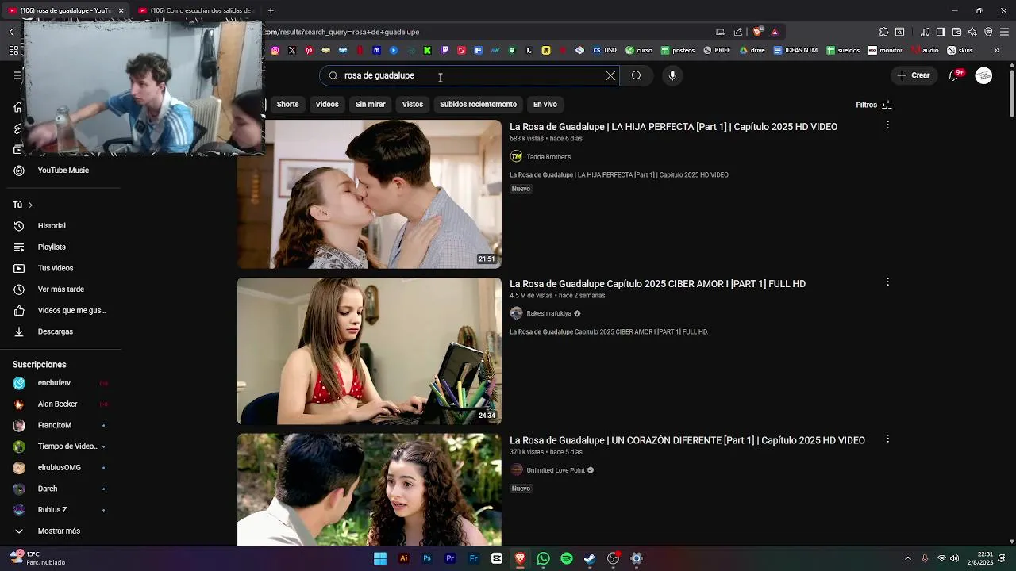
Task: Open UN CORAZÓN DIFERENTE video title
Action: pyautogui.click(x=687, y=440)
